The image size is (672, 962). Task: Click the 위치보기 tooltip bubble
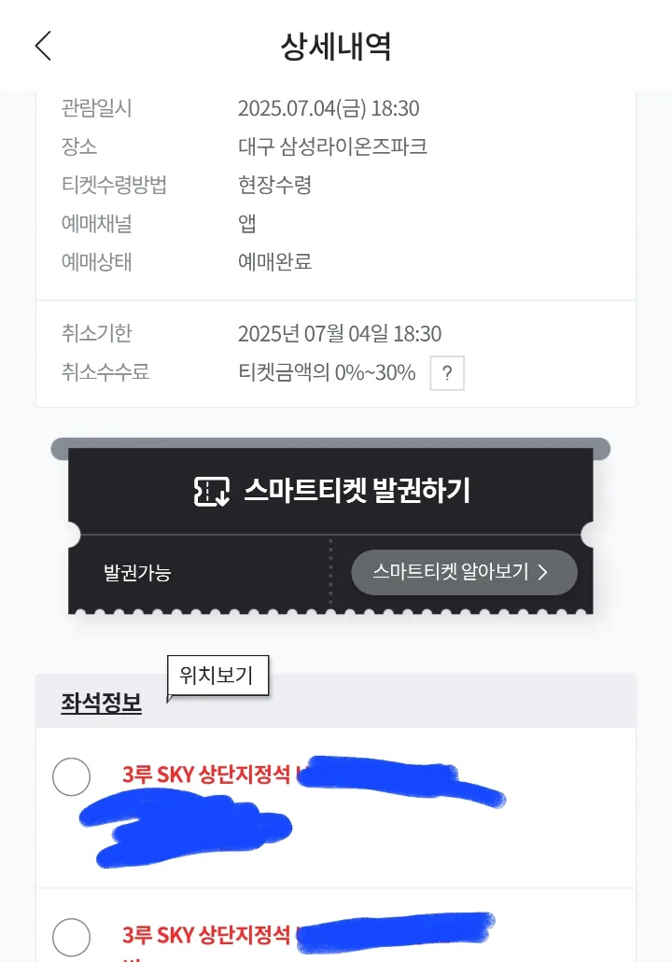click(x=217, y=676)
